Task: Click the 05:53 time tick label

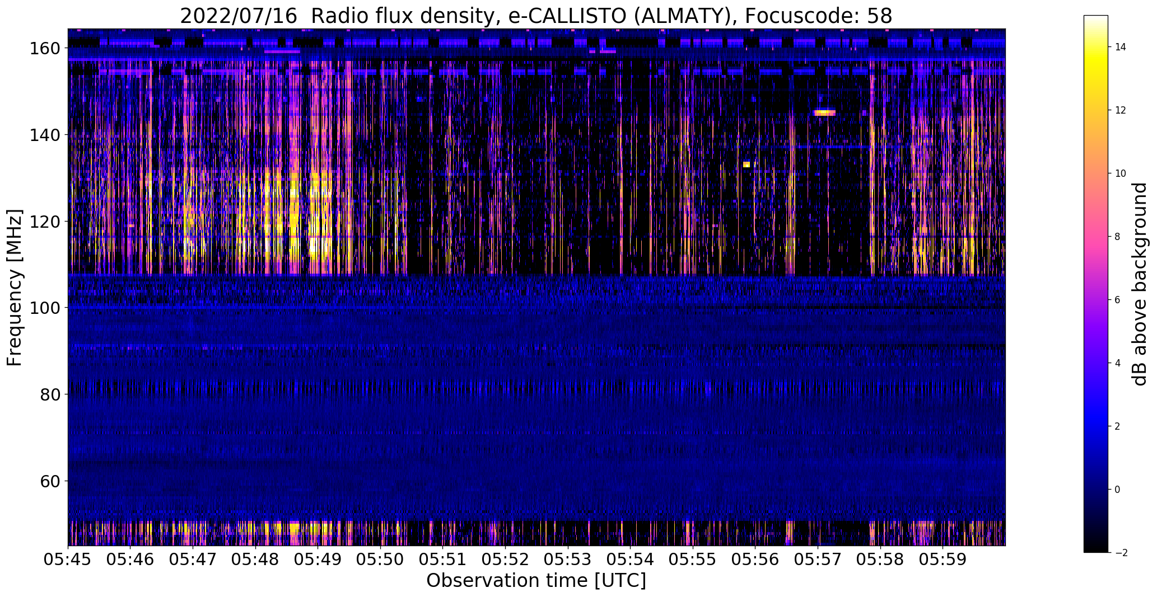Action: point(568,559)
